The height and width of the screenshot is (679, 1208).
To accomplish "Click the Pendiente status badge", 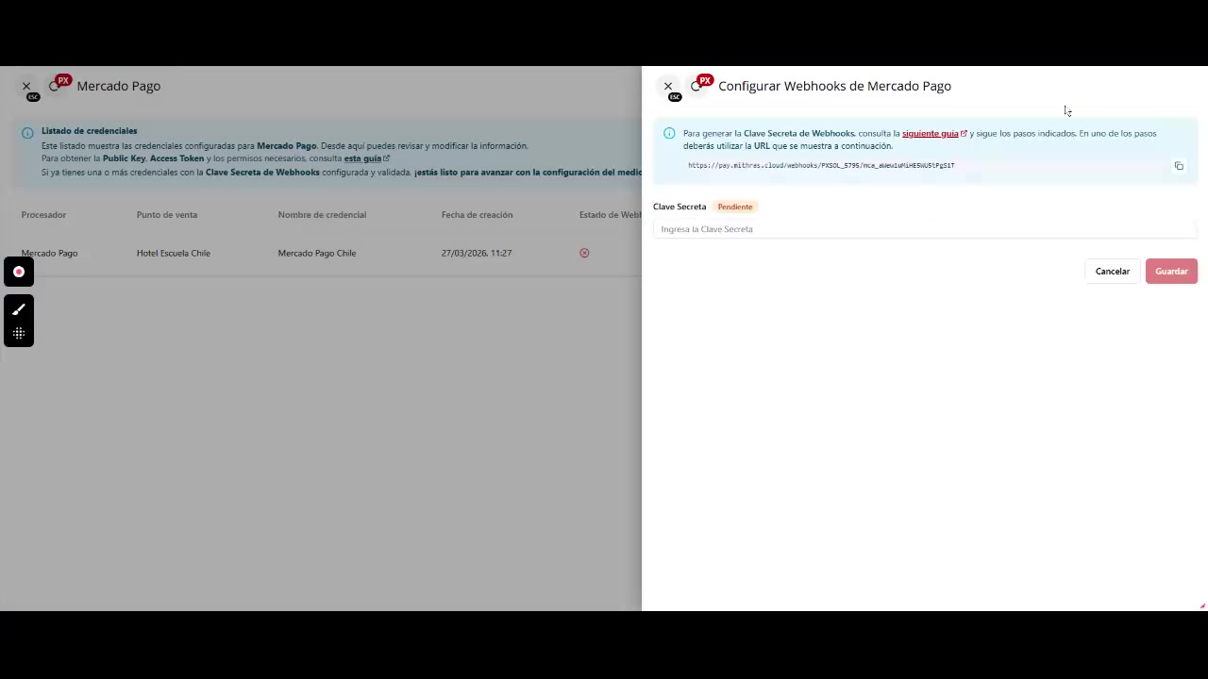I will (734, 207).
